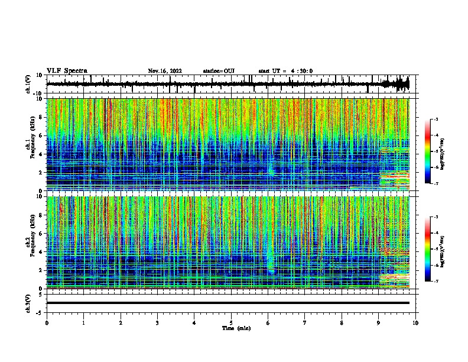Click the black ch.3 flat signal line
The height and width of the screenshot is (362, 468).
[228, 303]
